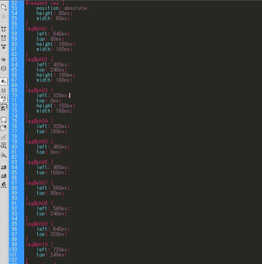The width and height of the screenshot is (262, 264).
Task: Click line number 62 in the gutter
Action: [x=14, y=55]
